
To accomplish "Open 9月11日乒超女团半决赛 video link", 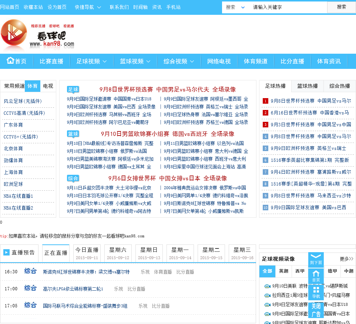I will [109, 188].
